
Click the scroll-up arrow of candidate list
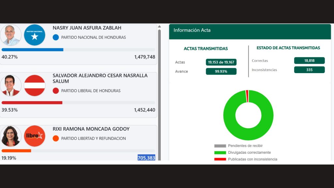pos(159,27)
